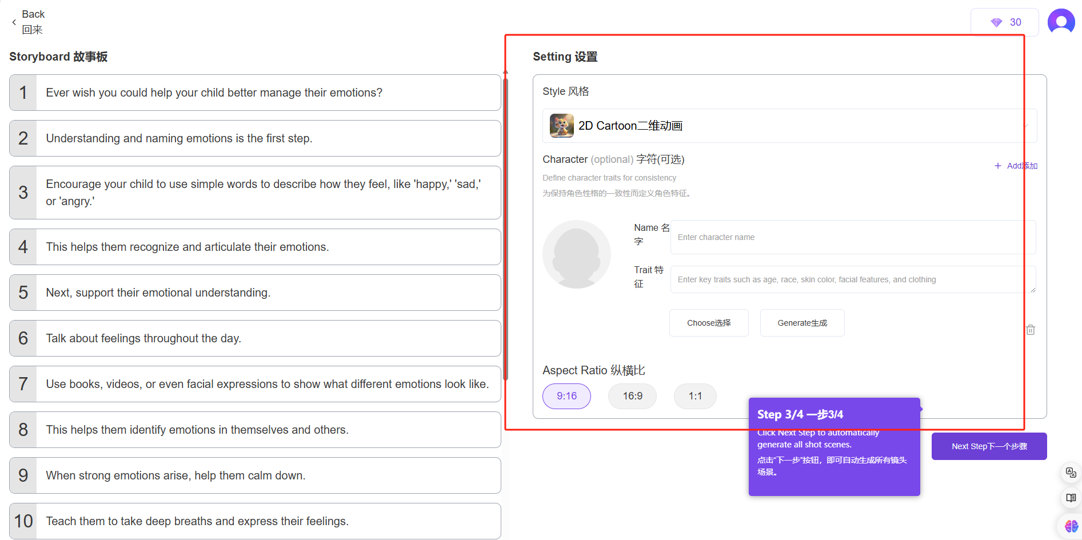Delete character with the trash icon
This screenshot has width=1082, height=540.
1031,330
